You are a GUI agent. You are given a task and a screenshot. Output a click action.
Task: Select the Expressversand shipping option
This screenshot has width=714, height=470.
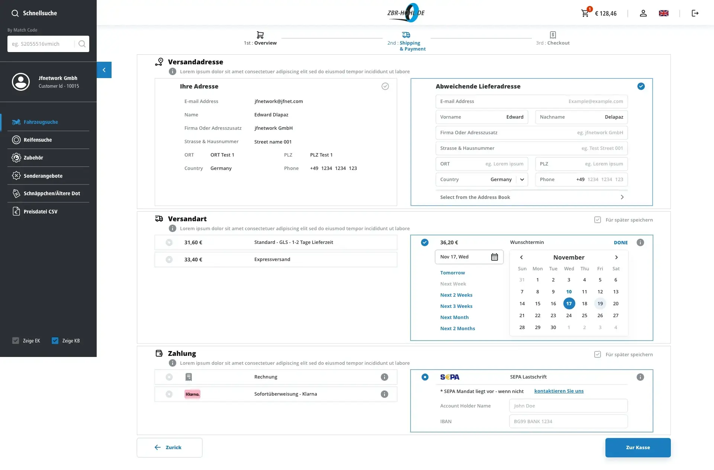169,259
